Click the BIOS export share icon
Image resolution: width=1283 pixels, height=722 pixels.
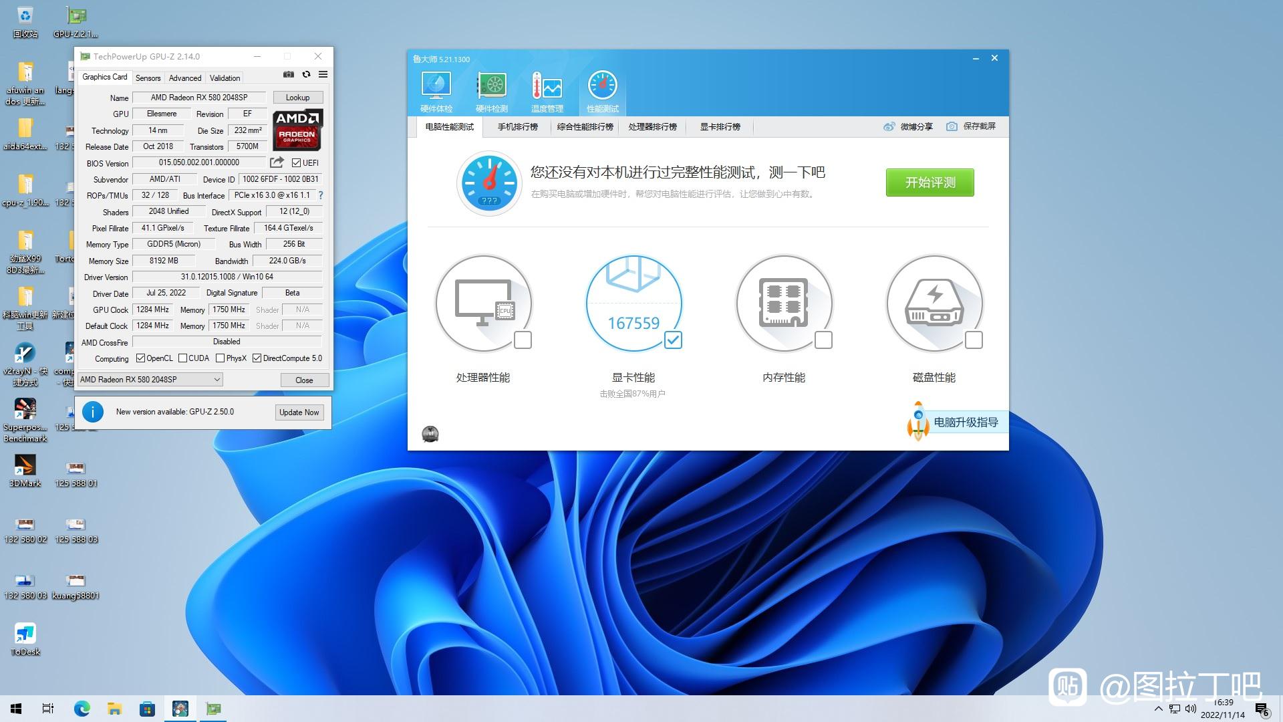click(277, 162)
